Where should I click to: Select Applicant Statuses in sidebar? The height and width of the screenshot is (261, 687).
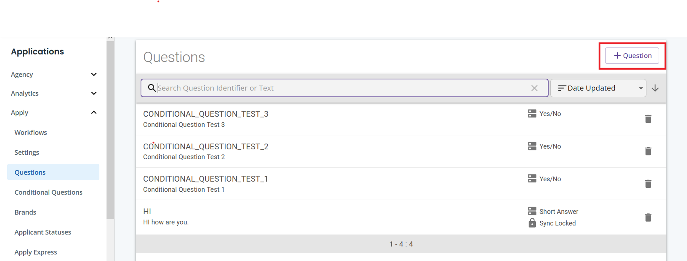pos(43,232)
